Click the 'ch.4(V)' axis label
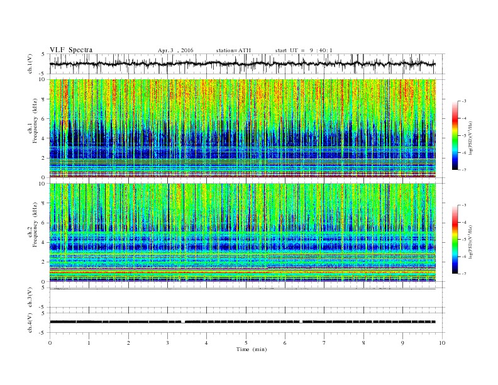 pos(30,323)
